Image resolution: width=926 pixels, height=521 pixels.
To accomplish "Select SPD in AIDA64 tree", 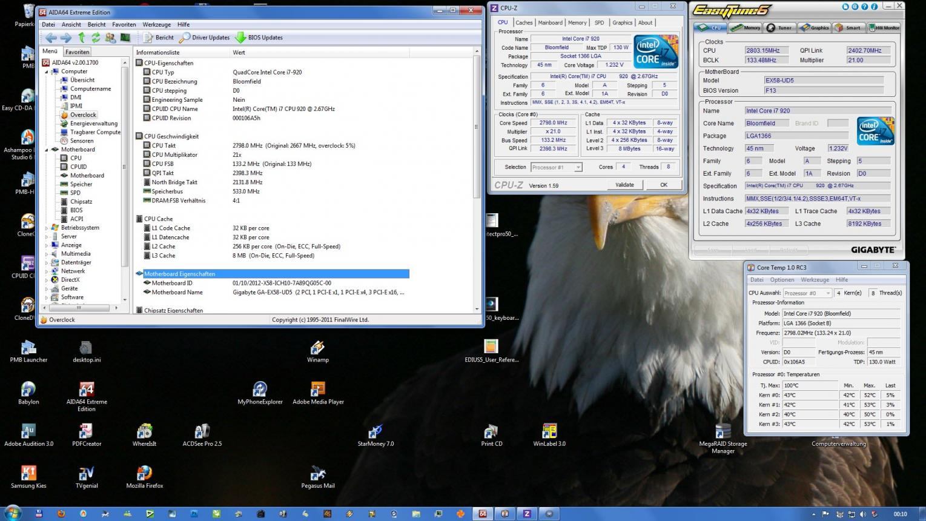I will (x=75, y=193).
